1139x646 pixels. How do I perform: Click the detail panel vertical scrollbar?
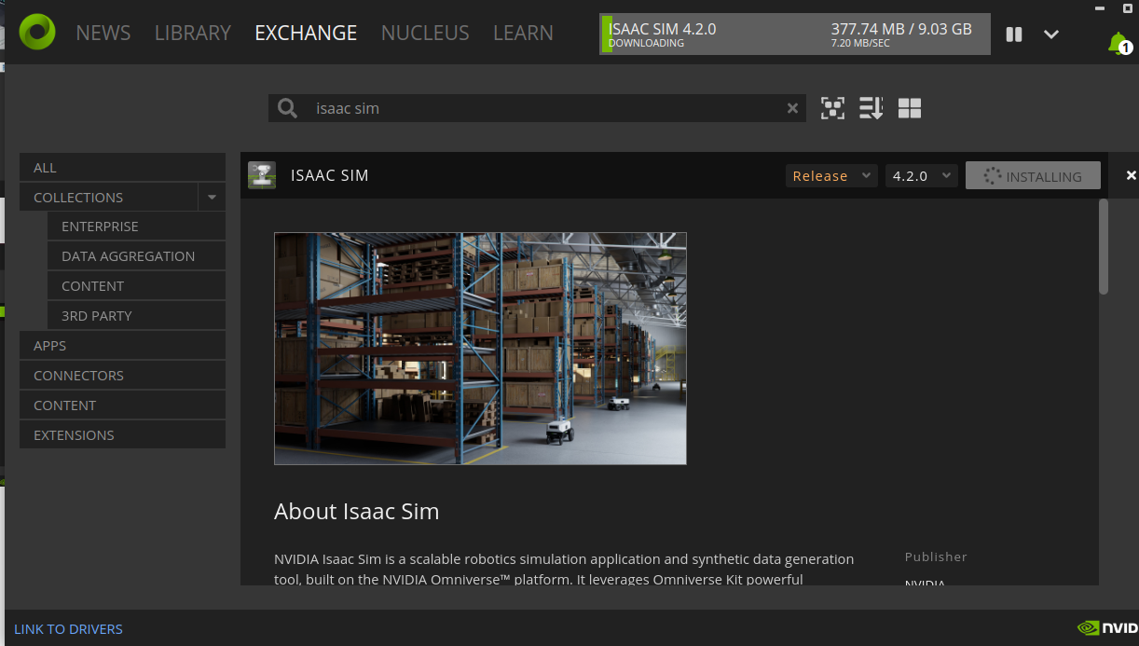[x=1104, y=247]
